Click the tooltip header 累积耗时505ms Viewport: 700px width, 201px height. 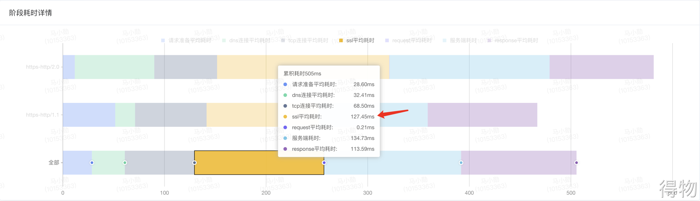(302, 73)
